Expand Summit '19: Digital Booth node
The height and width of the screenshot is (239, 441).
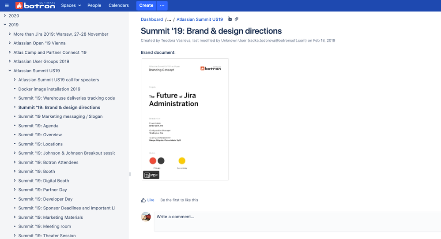15,181
